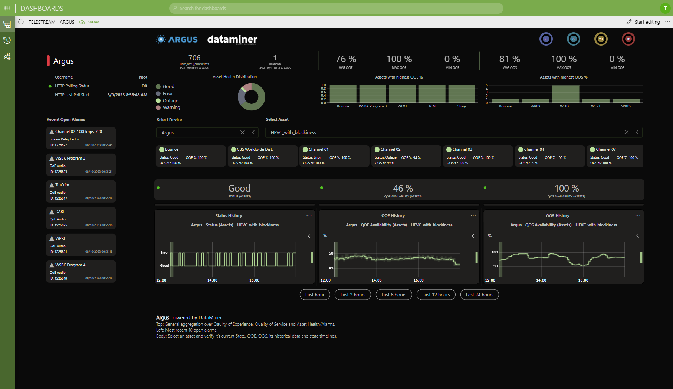Collapse the Select Asset dropdown chevron
This screenshot has width=673, height=389.
pyautogui.click(x=637, y=132)
